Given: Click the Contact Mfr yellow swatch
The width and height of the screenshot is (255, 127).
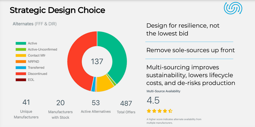Looking at the screenshot, I should [21, 55].
